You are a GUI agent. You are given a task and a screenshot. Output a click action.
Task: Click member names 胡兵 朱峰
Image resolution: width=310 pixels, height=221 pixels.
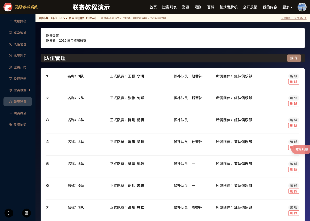[136, 186]
